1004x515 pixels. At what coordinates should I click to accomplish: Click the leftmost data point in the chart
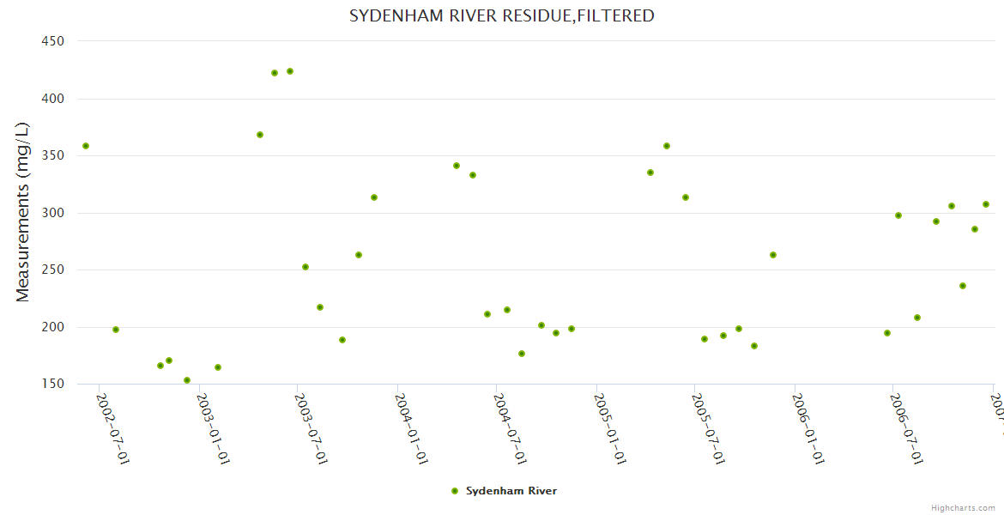click(86, 146)
